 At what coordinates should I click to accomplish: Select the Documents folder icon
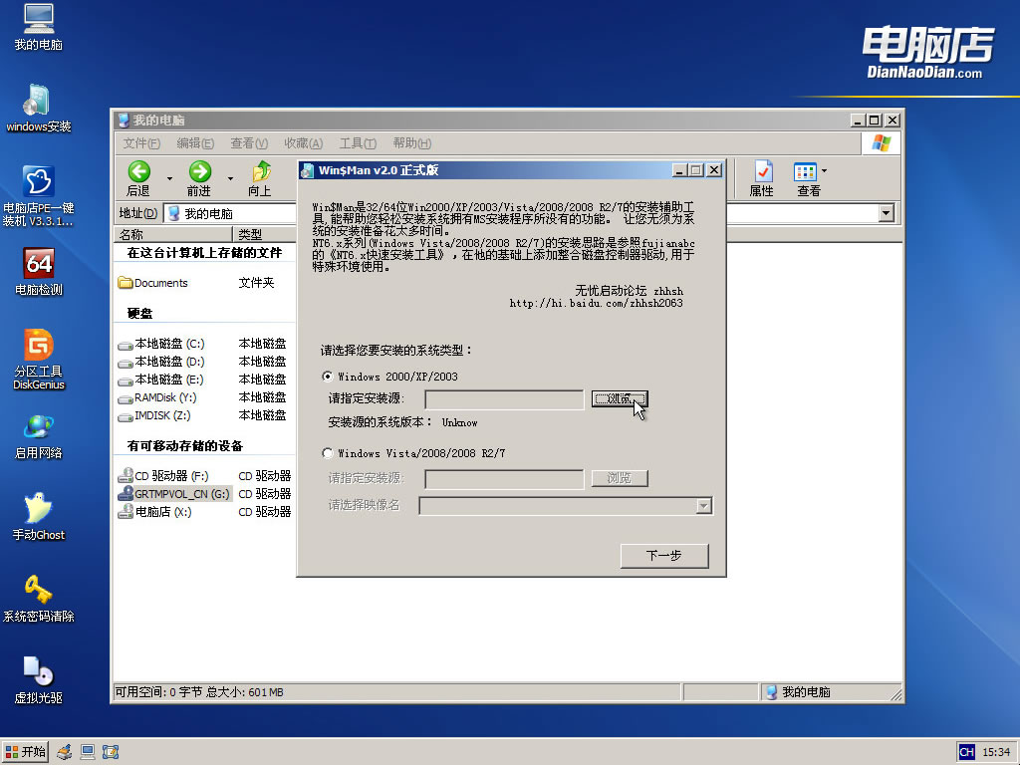coord(125,283)
